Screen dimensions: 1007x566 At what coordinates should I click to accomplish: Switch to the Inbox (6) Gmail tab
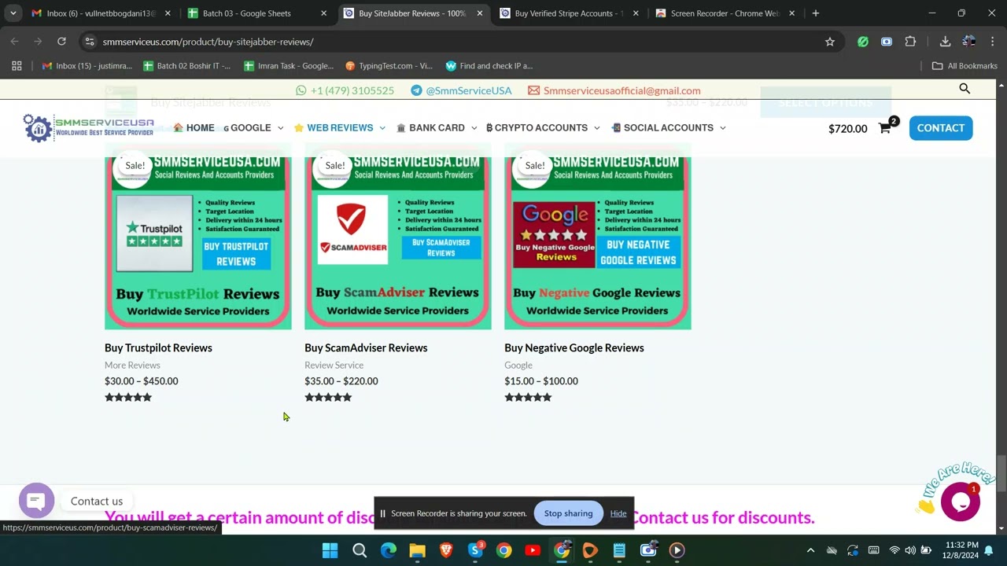coord(101,13)
